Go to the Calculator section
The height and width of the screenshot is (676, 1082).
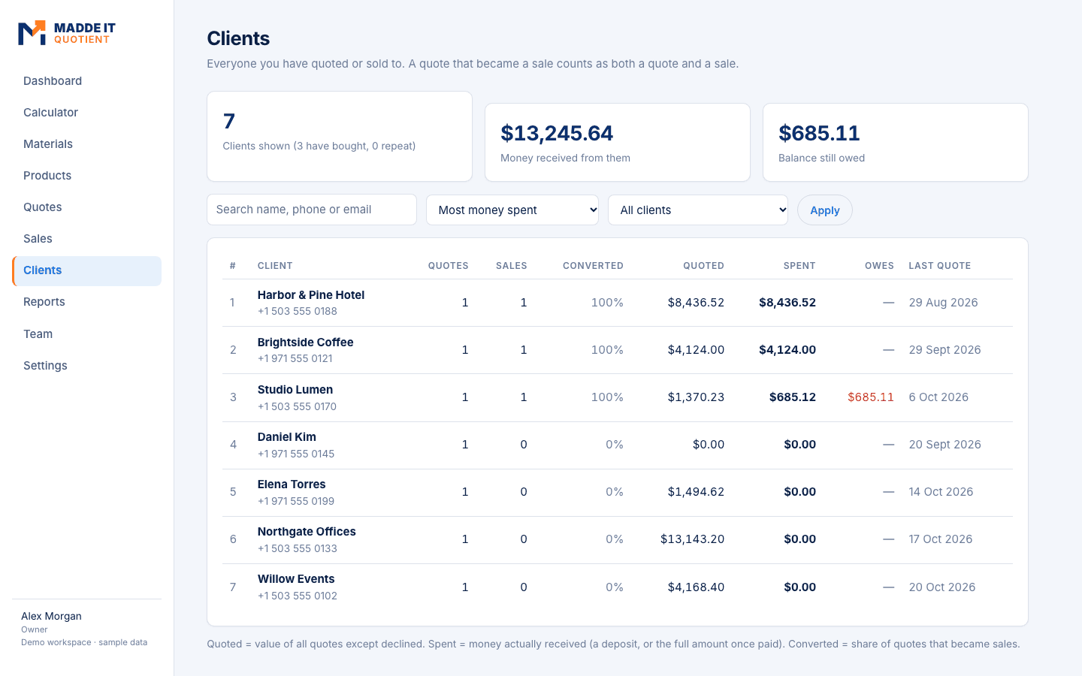tap(86, 113)
